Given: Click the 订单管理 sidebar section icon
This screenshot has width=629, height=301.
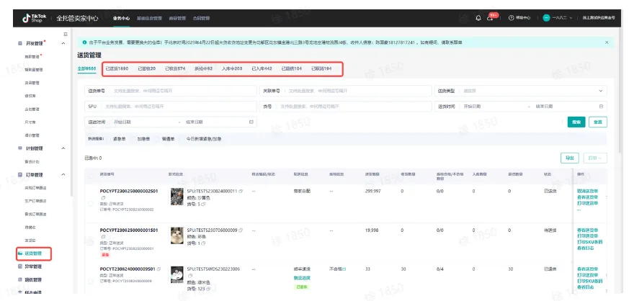Looking at the screenshot, I should pos(20,175).
